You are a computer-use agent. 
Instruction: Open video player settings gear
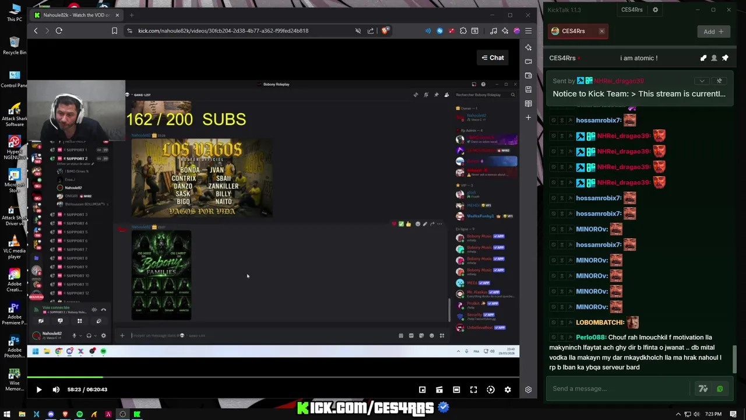coord(508,390)
